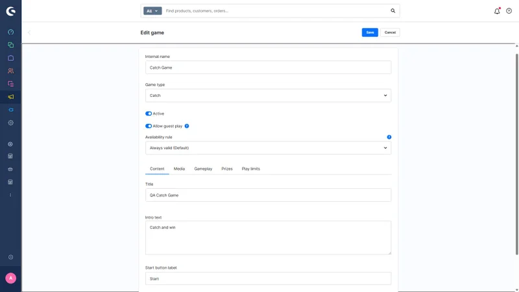Open the Customers sidebar icon
This screenshot has height=292, width=519.
click(10, 71)
